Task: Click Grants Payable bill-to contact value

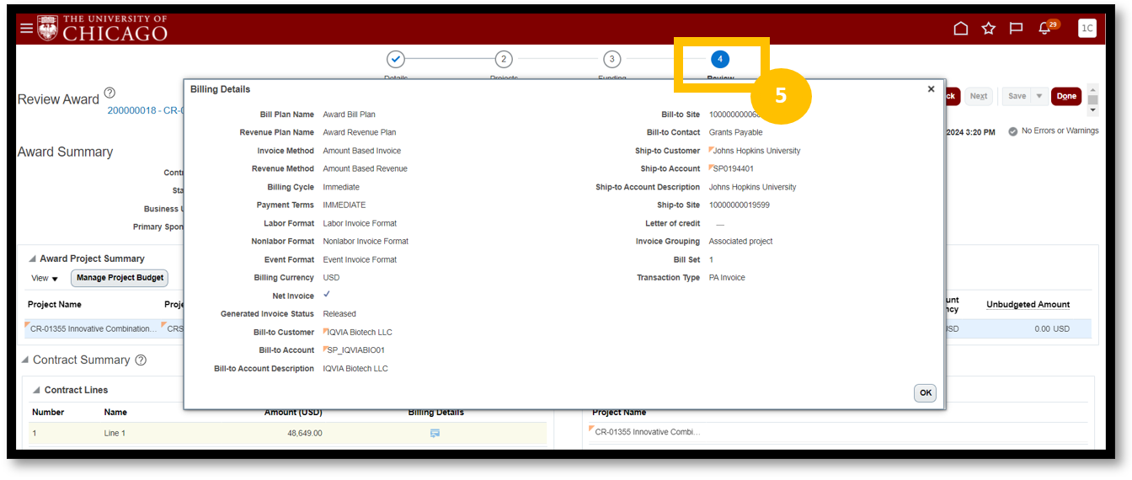Action: point(735,132)
